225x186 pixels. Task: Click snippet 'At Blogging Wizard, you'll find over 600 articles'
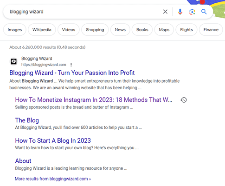pyautogui.click(x=78, y=127)
